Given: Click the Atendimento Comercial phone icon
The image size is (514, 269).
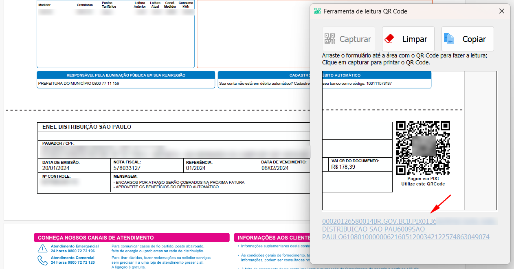Looking at the screenshot, I should (42, 260).
